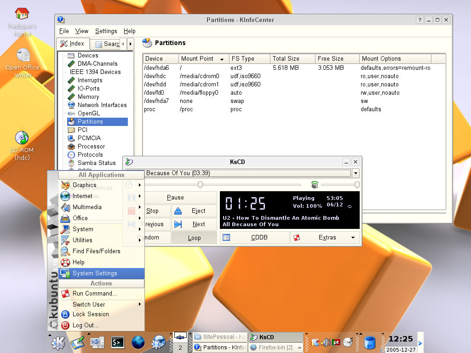Click the right tab scroll arrow
This screenshot has height=353, width=471.
tap(130, 44)
